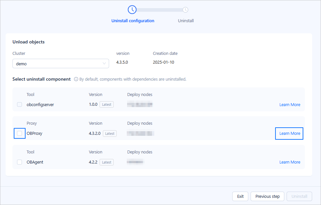Click the progress bar between wizard steps
This screenshot has width=321, height=205.
[159, 10]
